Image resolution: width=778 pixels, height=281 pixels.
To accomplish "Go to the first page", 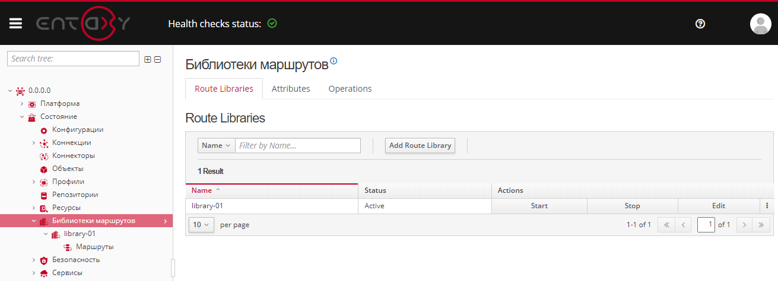I will (x=666, y=225).
